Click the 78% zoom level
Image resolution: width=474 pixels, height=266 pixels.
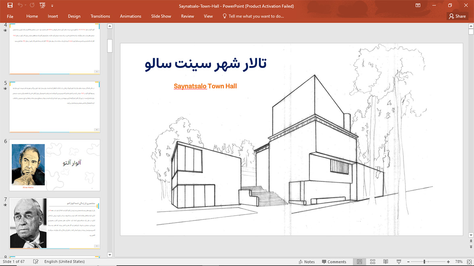(459, 262)
